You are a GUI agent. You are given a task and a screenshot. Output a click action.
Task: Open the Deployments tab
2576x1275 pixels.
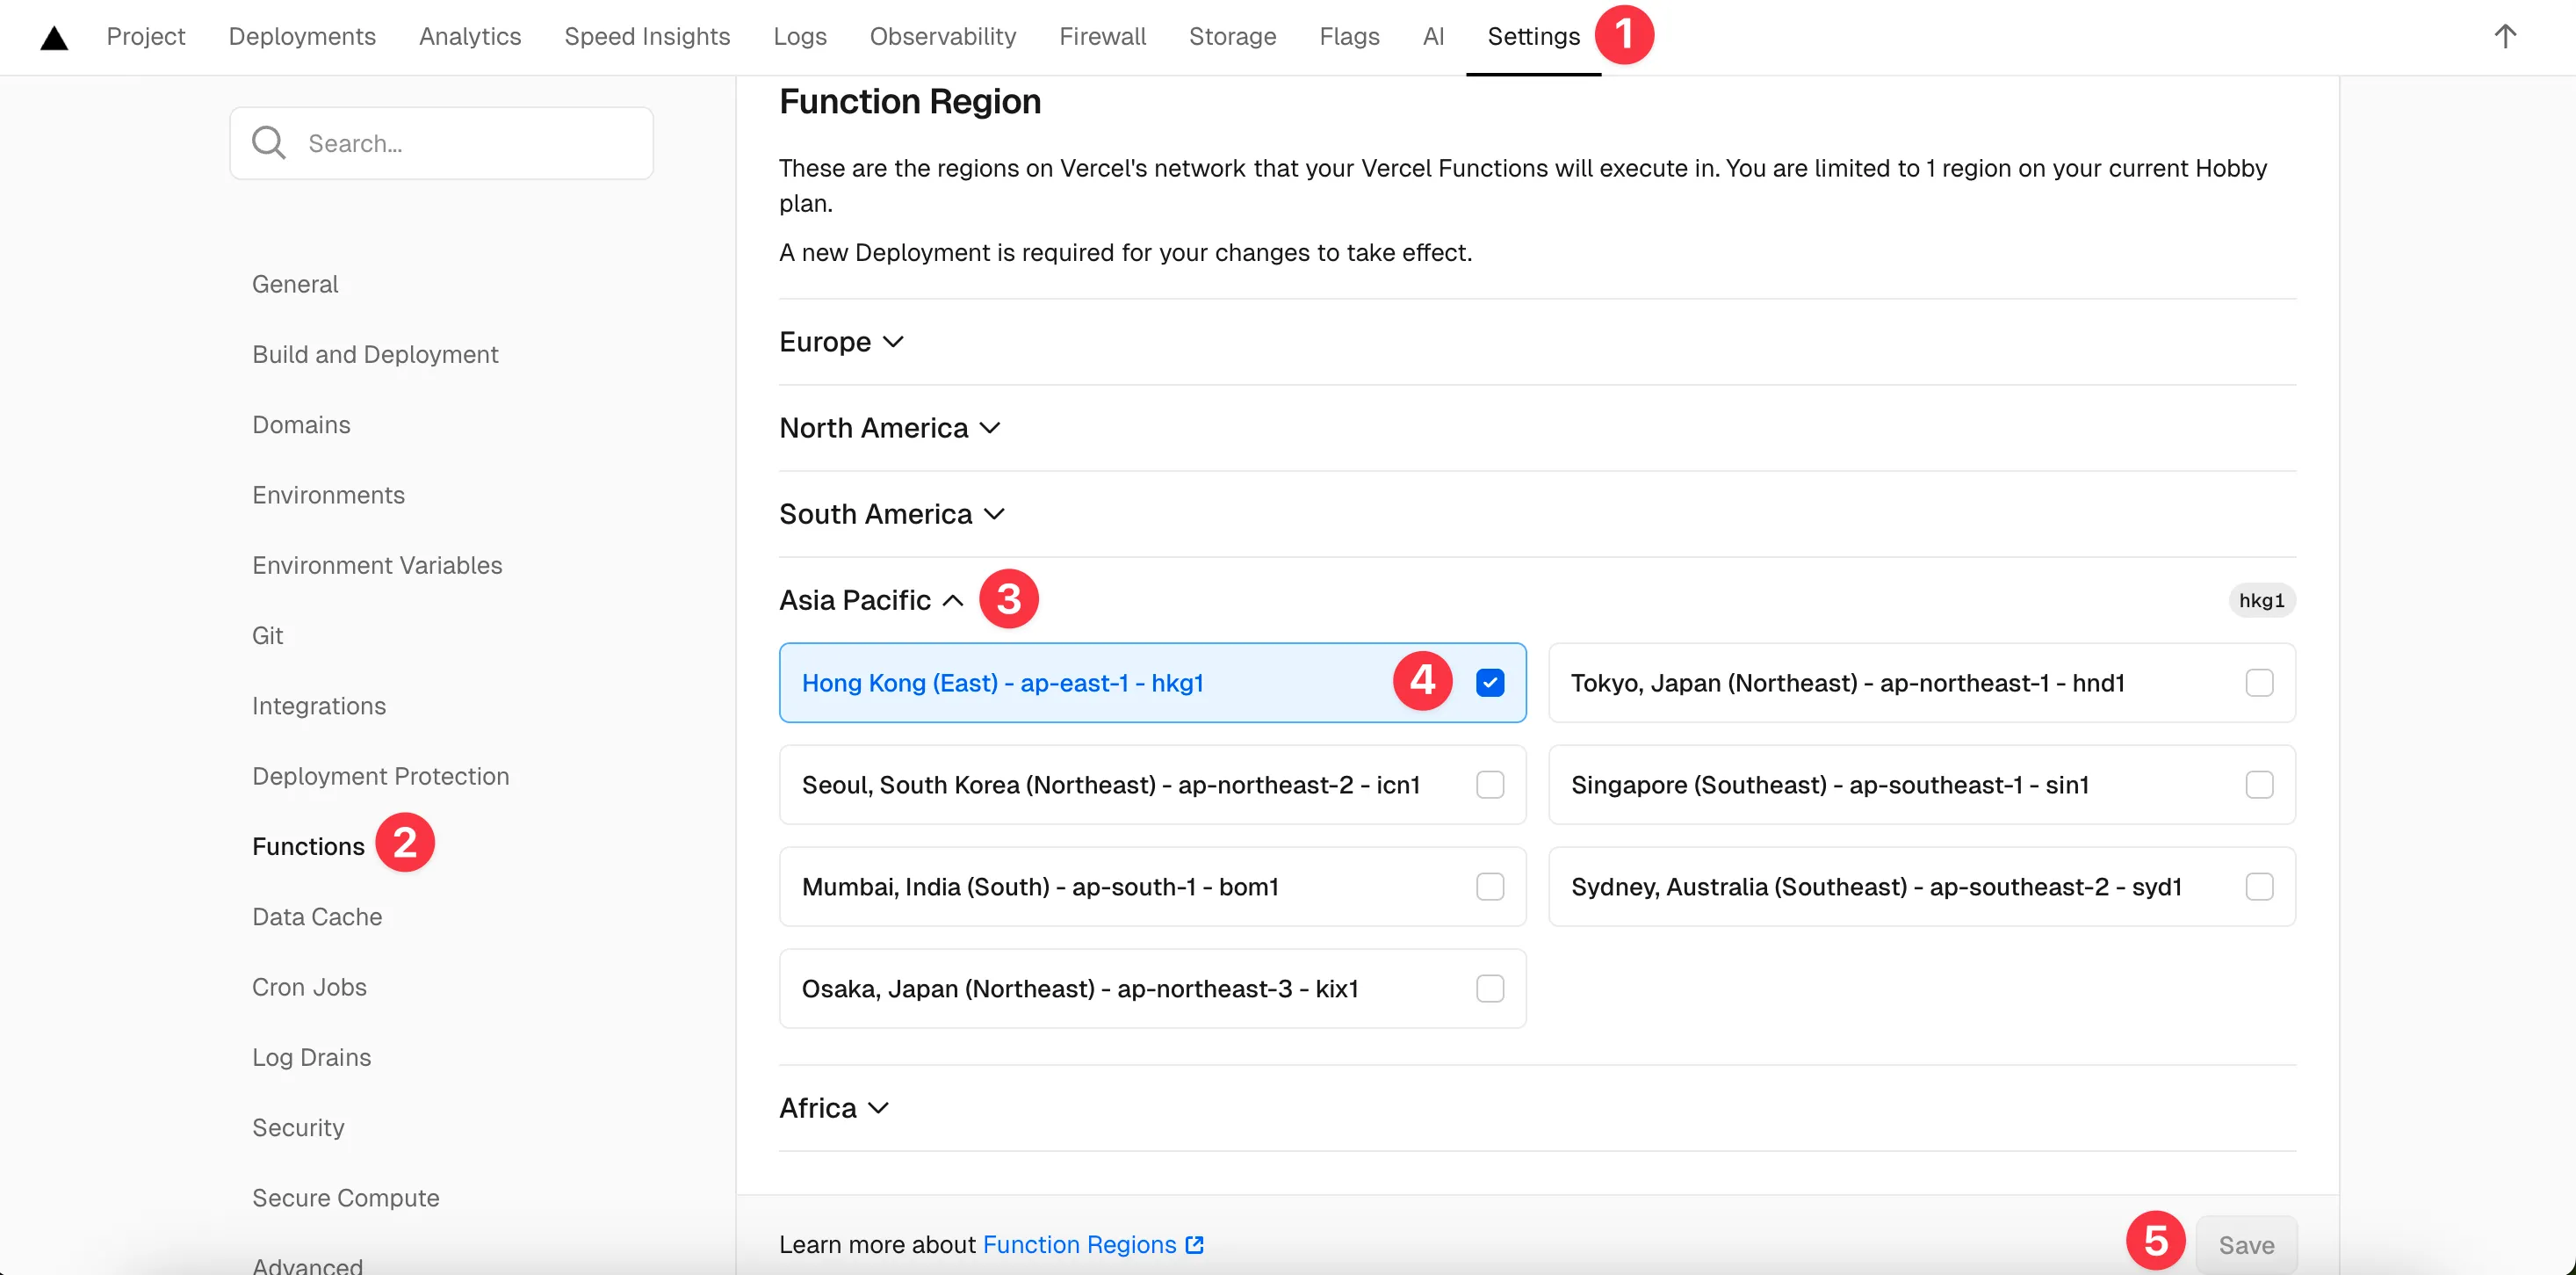(302, 37)
